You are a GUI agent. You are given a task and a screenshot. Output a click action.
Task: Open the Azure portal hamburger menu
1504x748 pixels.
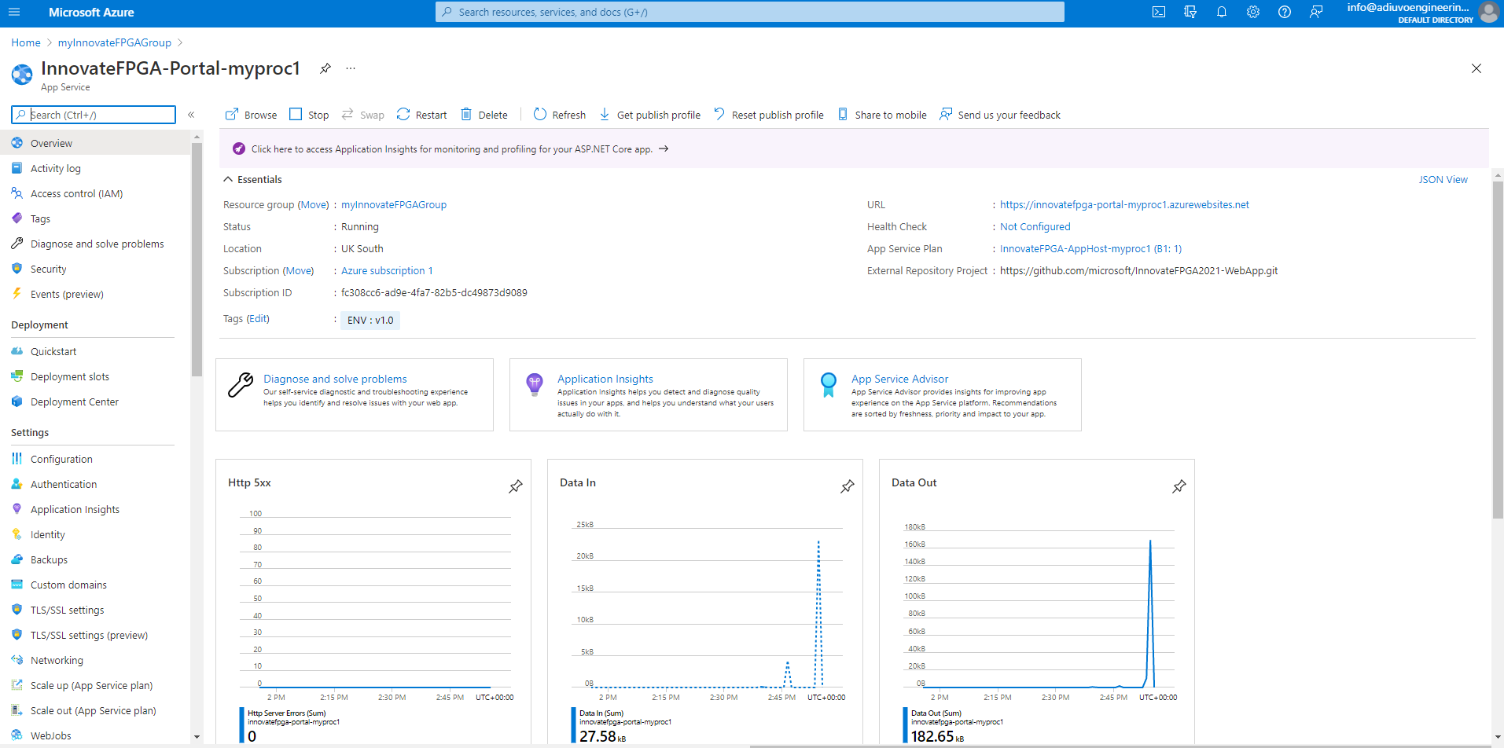14,12
